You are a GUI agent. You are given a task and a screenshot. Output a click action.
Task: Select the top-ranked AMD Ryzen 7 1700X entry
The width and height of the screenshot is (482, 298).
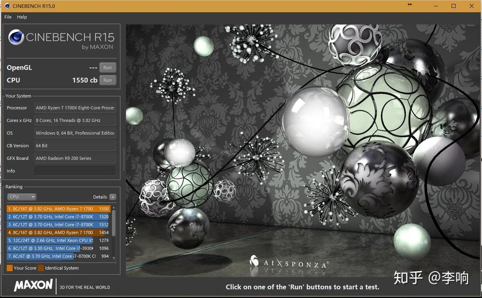pyautogui.click(x=55, y=208)
